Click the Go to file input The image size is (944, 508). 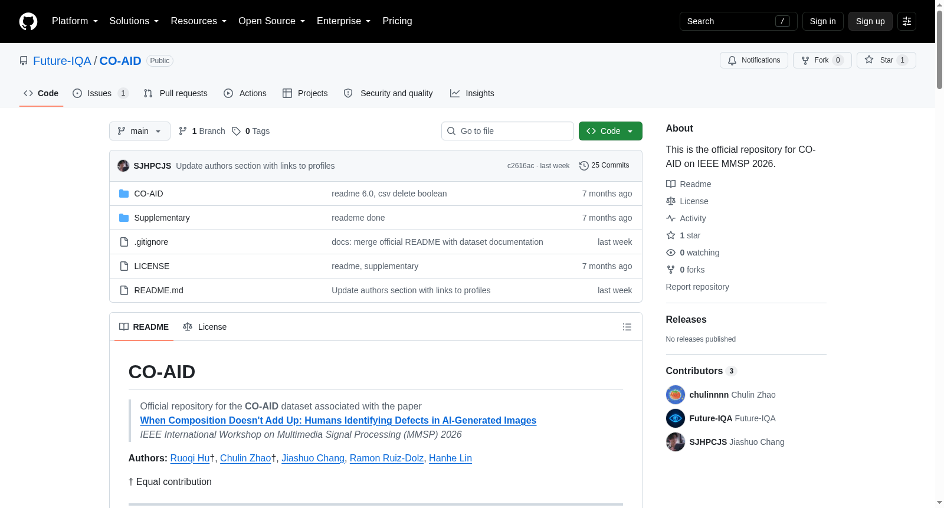point(507,131)
